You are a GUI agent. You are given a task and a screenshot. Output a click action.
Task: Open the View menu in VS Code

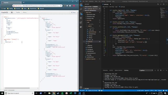(96, 1)
